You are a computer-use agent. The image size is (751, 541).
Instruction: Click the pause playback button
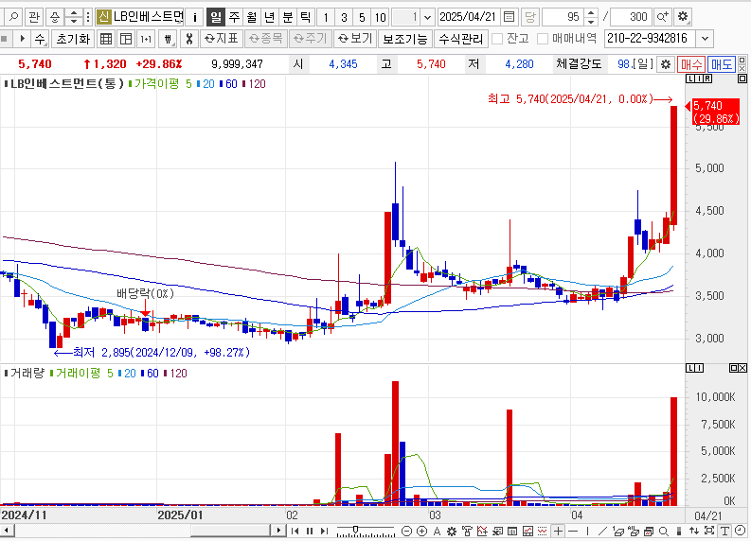tap(310, 531)
